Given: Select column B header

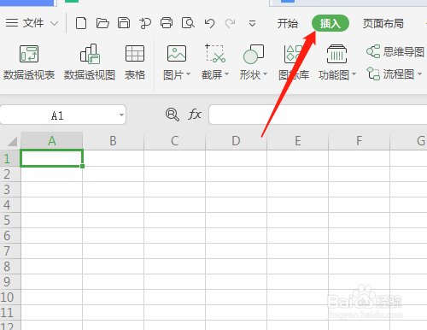Looking at the screenshot, I should 114,141.
